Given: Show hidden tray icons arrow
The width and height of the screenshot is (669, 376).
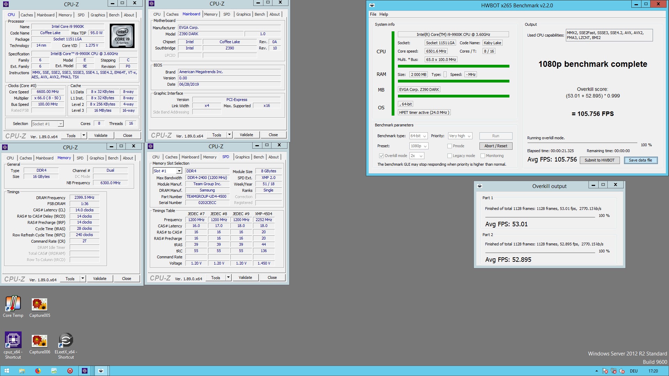Looking at the screenshot, I should pyautogui.click(x=597, y=371).
